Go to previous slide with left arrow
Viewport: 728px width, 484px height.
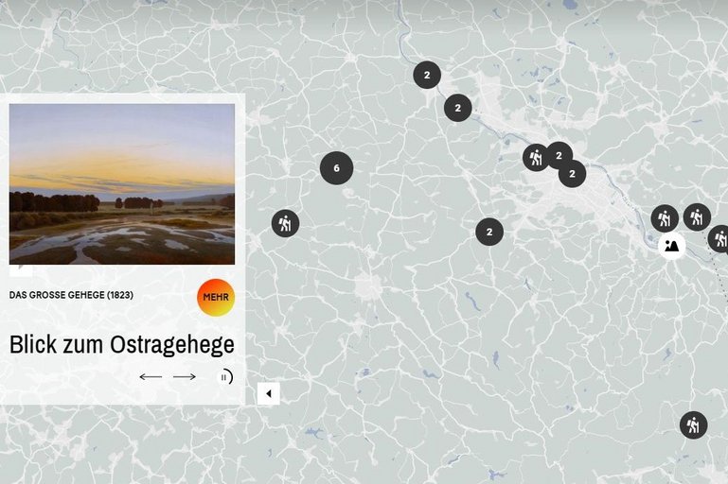point(151,376)
